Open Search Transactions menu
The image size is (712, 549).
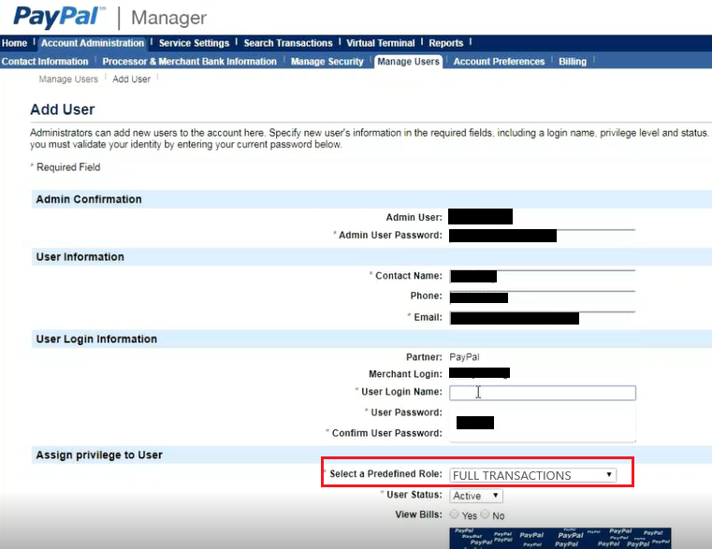click(x=288, y=43)
